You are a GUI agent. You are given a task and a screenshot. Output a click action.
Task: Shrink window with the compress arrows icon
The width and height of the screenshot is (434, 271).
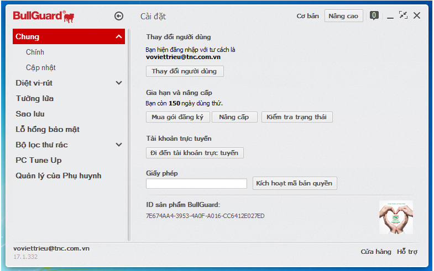(403, 15)
